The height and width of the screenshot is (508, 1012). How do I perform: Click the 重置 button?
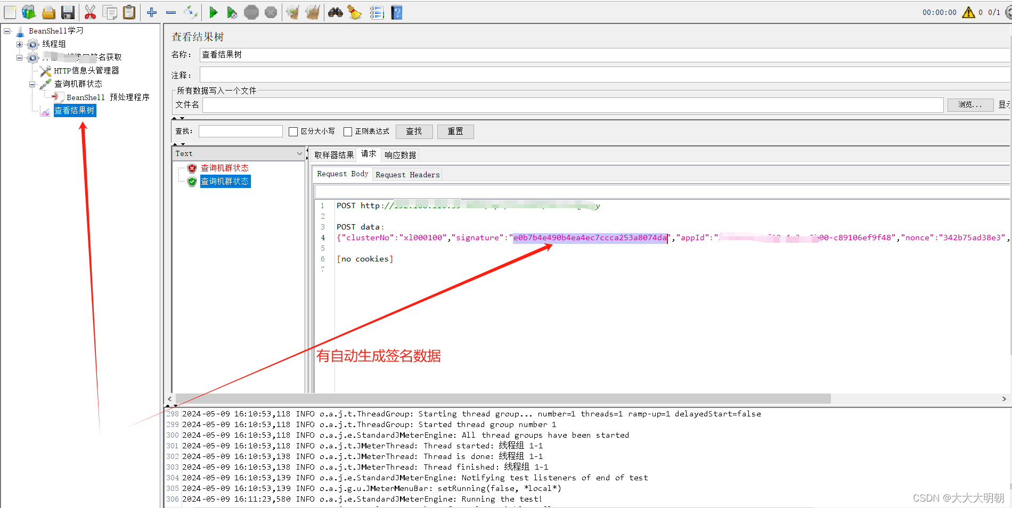[x=455, y=132]
